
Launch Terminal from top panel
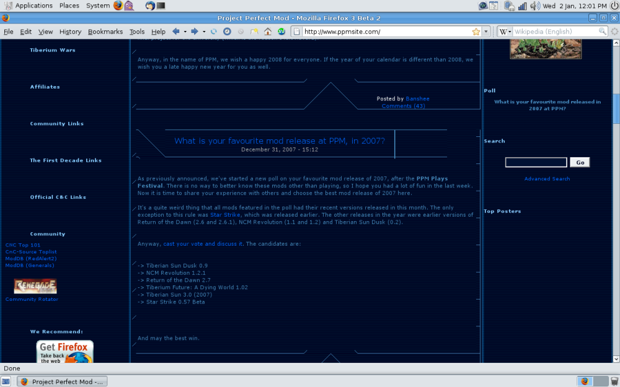161,6
